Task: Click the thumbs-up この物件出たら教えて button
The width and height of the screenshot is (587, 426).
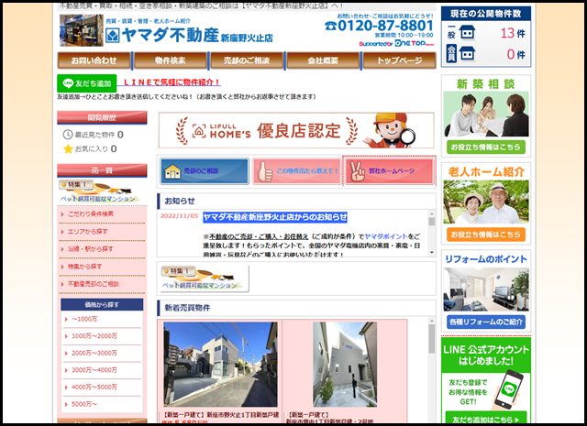Action: coord(297,171)
